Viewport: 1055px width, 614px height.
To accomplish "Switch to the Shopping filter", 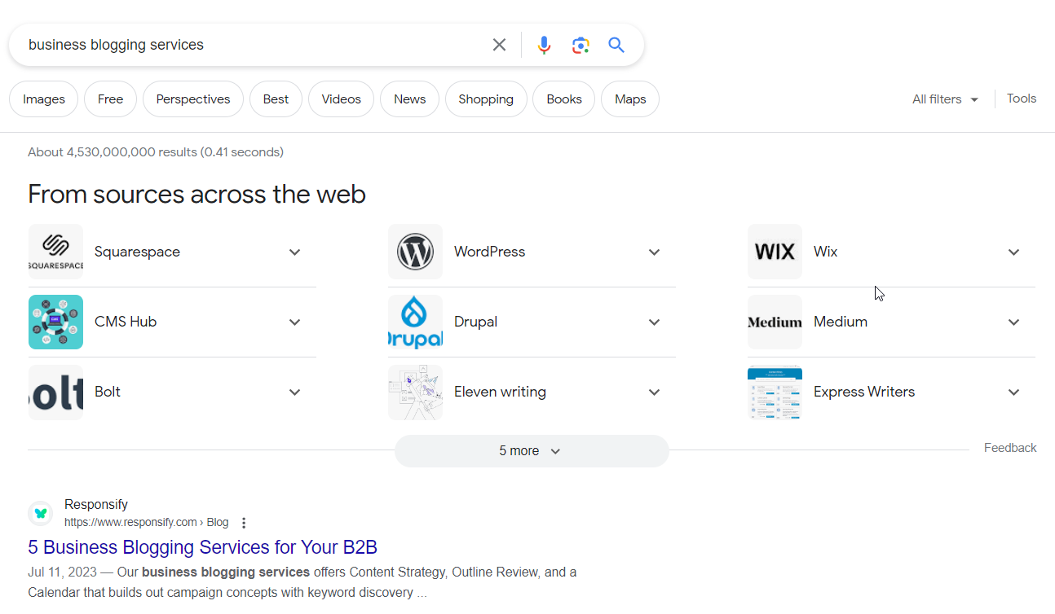I will coord(486,99).
